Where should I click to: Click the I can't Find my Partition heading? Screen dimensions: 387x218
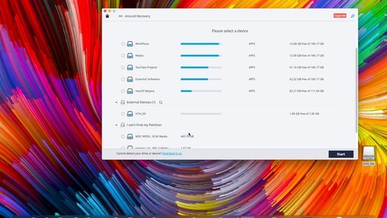click(x=144, y=125)
